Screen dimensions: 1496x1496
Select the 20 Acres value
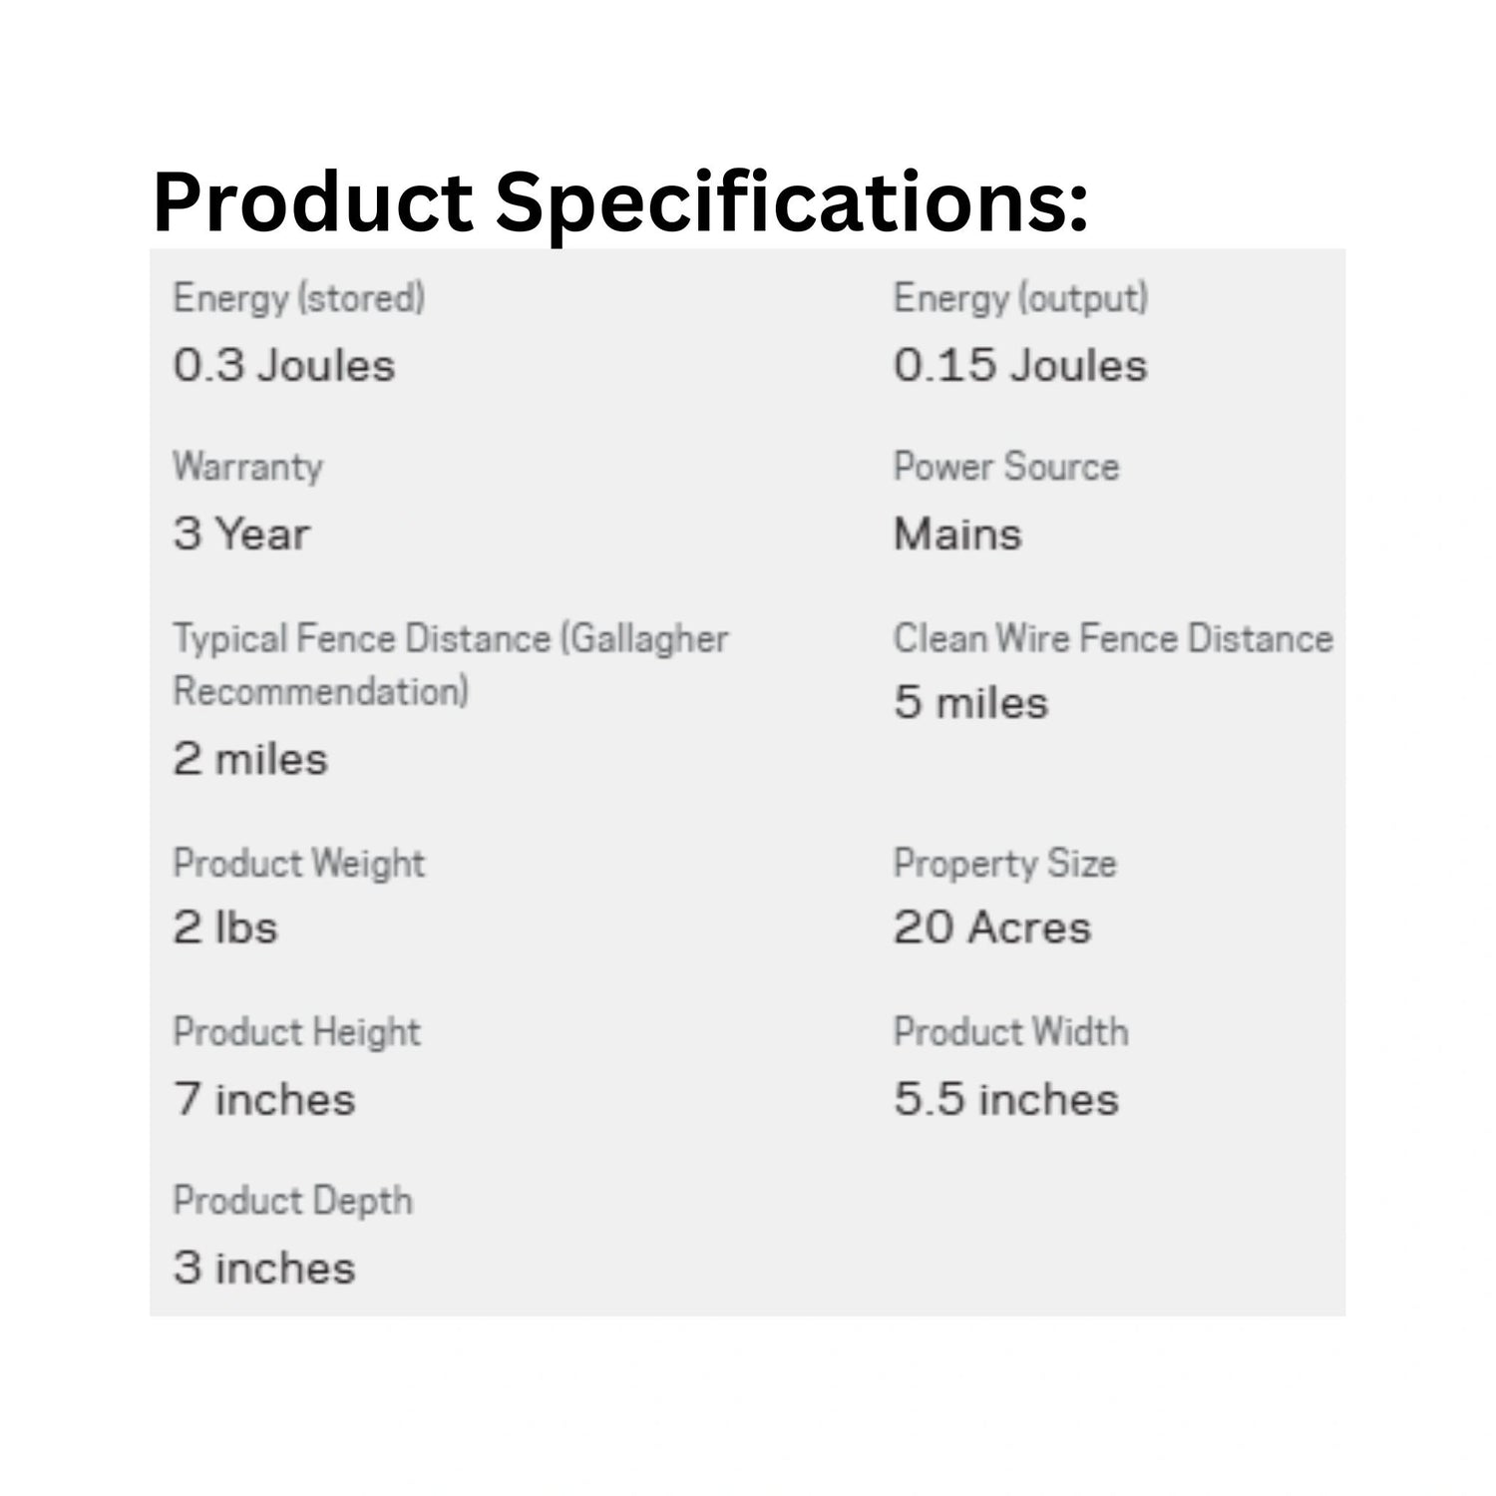click(992, 928)
